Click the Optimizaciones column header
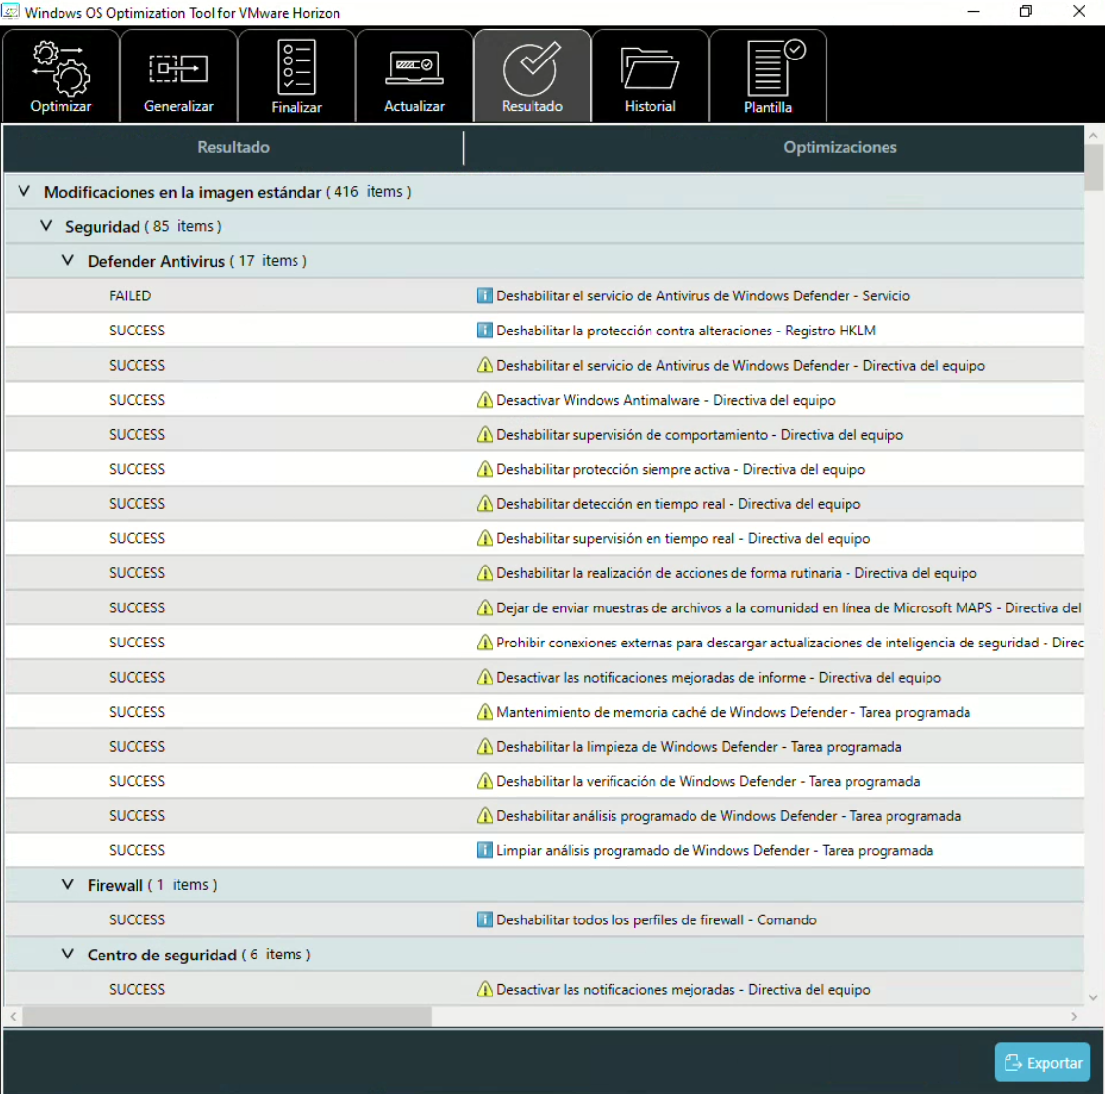This screenshot has height=1094, width=1105. (x=840, y=147)
